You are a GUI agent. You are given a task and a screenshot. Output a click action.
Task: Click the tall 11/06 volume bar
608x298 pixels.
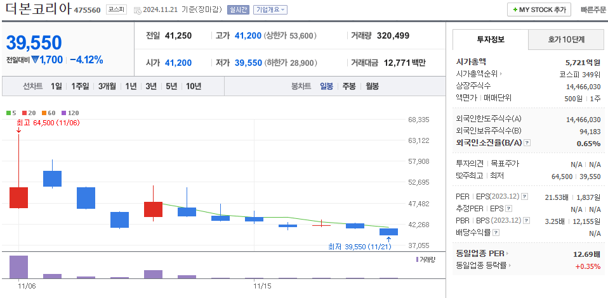pos(18,267)
